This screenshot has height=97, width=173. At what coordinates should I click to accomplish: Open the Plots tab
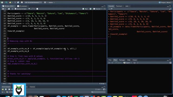pyautogui.click(x=115, y=60)
